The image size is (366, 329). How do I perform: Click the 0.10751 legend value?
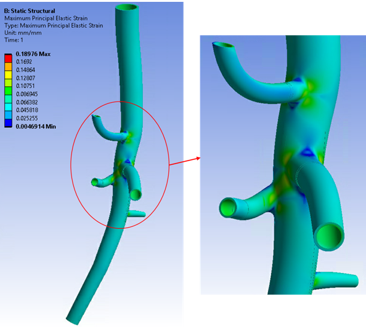click(25, 86)
